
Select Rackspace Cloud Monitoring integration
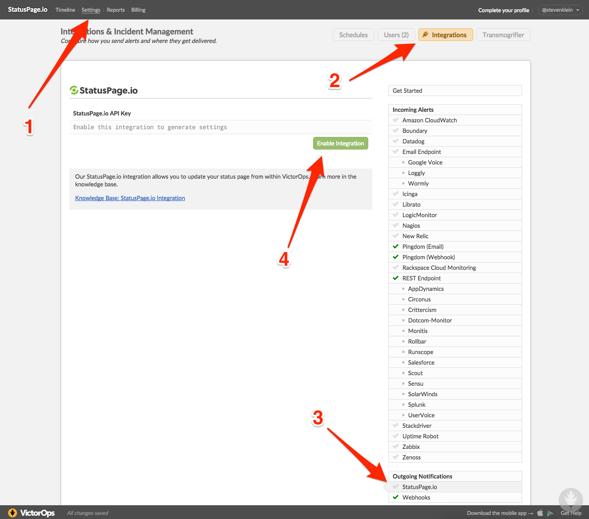[455, 268]
